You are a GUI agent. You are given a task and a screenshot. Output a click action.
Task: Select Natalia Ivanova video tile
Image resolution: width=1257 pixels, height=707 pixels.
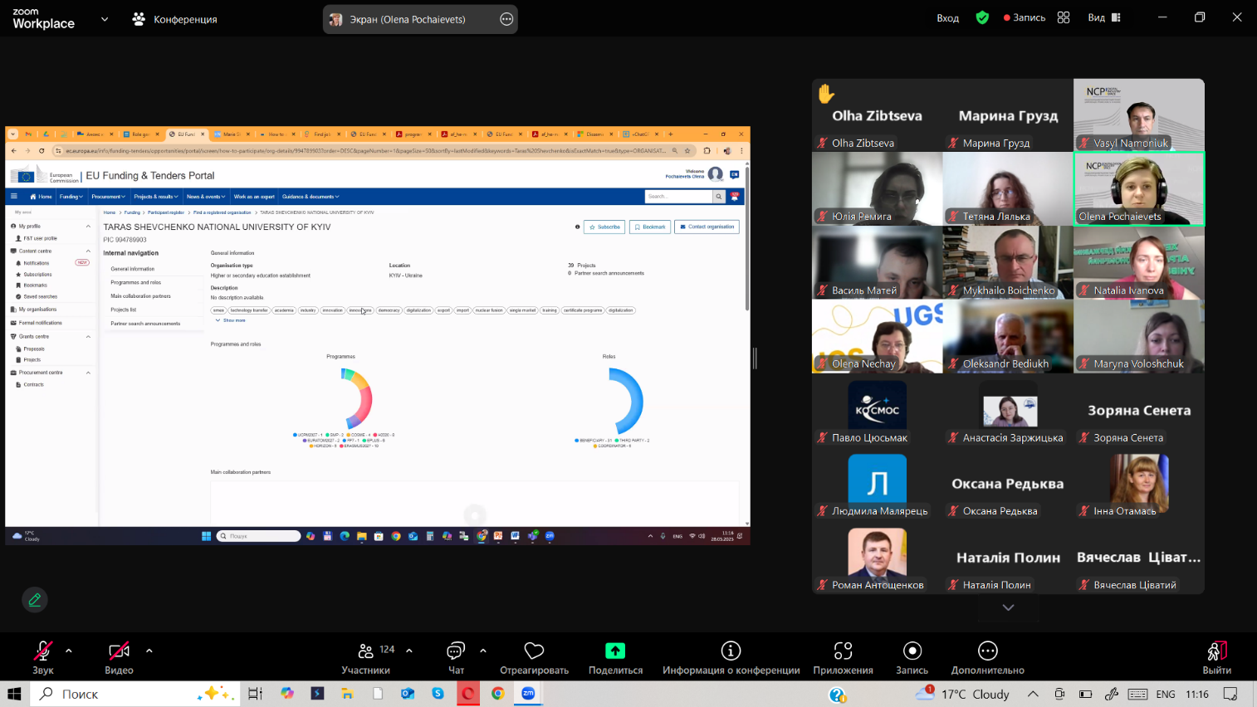point(1139,262)
